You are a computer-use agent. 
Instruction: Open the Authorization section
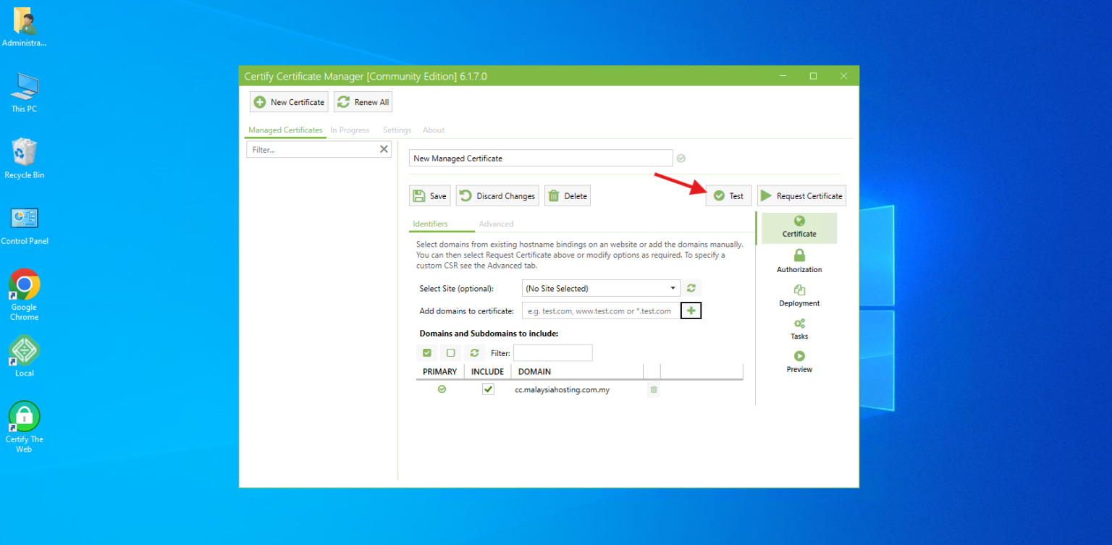tap(799, 261)
